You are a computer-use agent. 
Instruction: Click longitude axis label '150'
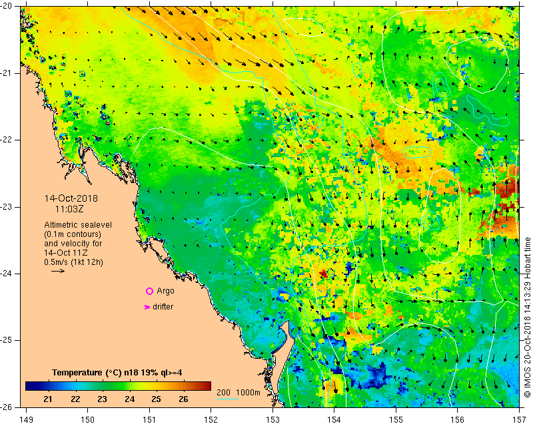[88, 420]
